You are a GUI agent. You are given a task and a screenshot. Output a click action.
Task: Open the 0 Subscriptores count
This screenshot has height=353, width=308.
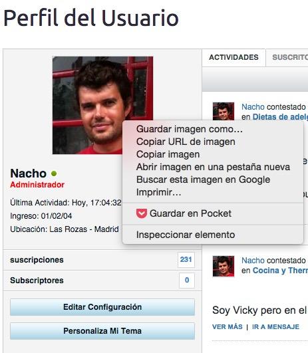(187, 281)
